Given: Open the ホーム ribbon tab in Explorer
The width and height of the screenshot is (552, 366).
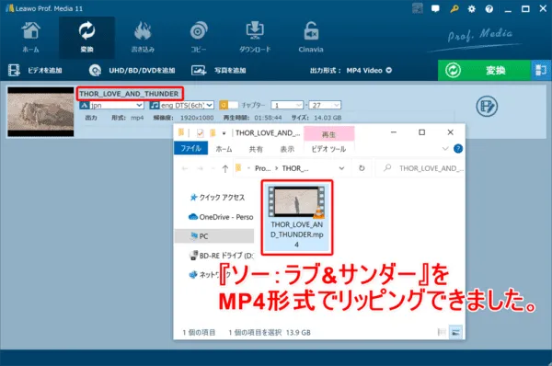Looking at the screenshot, I should pyautogui.click(x=224, y=149).
